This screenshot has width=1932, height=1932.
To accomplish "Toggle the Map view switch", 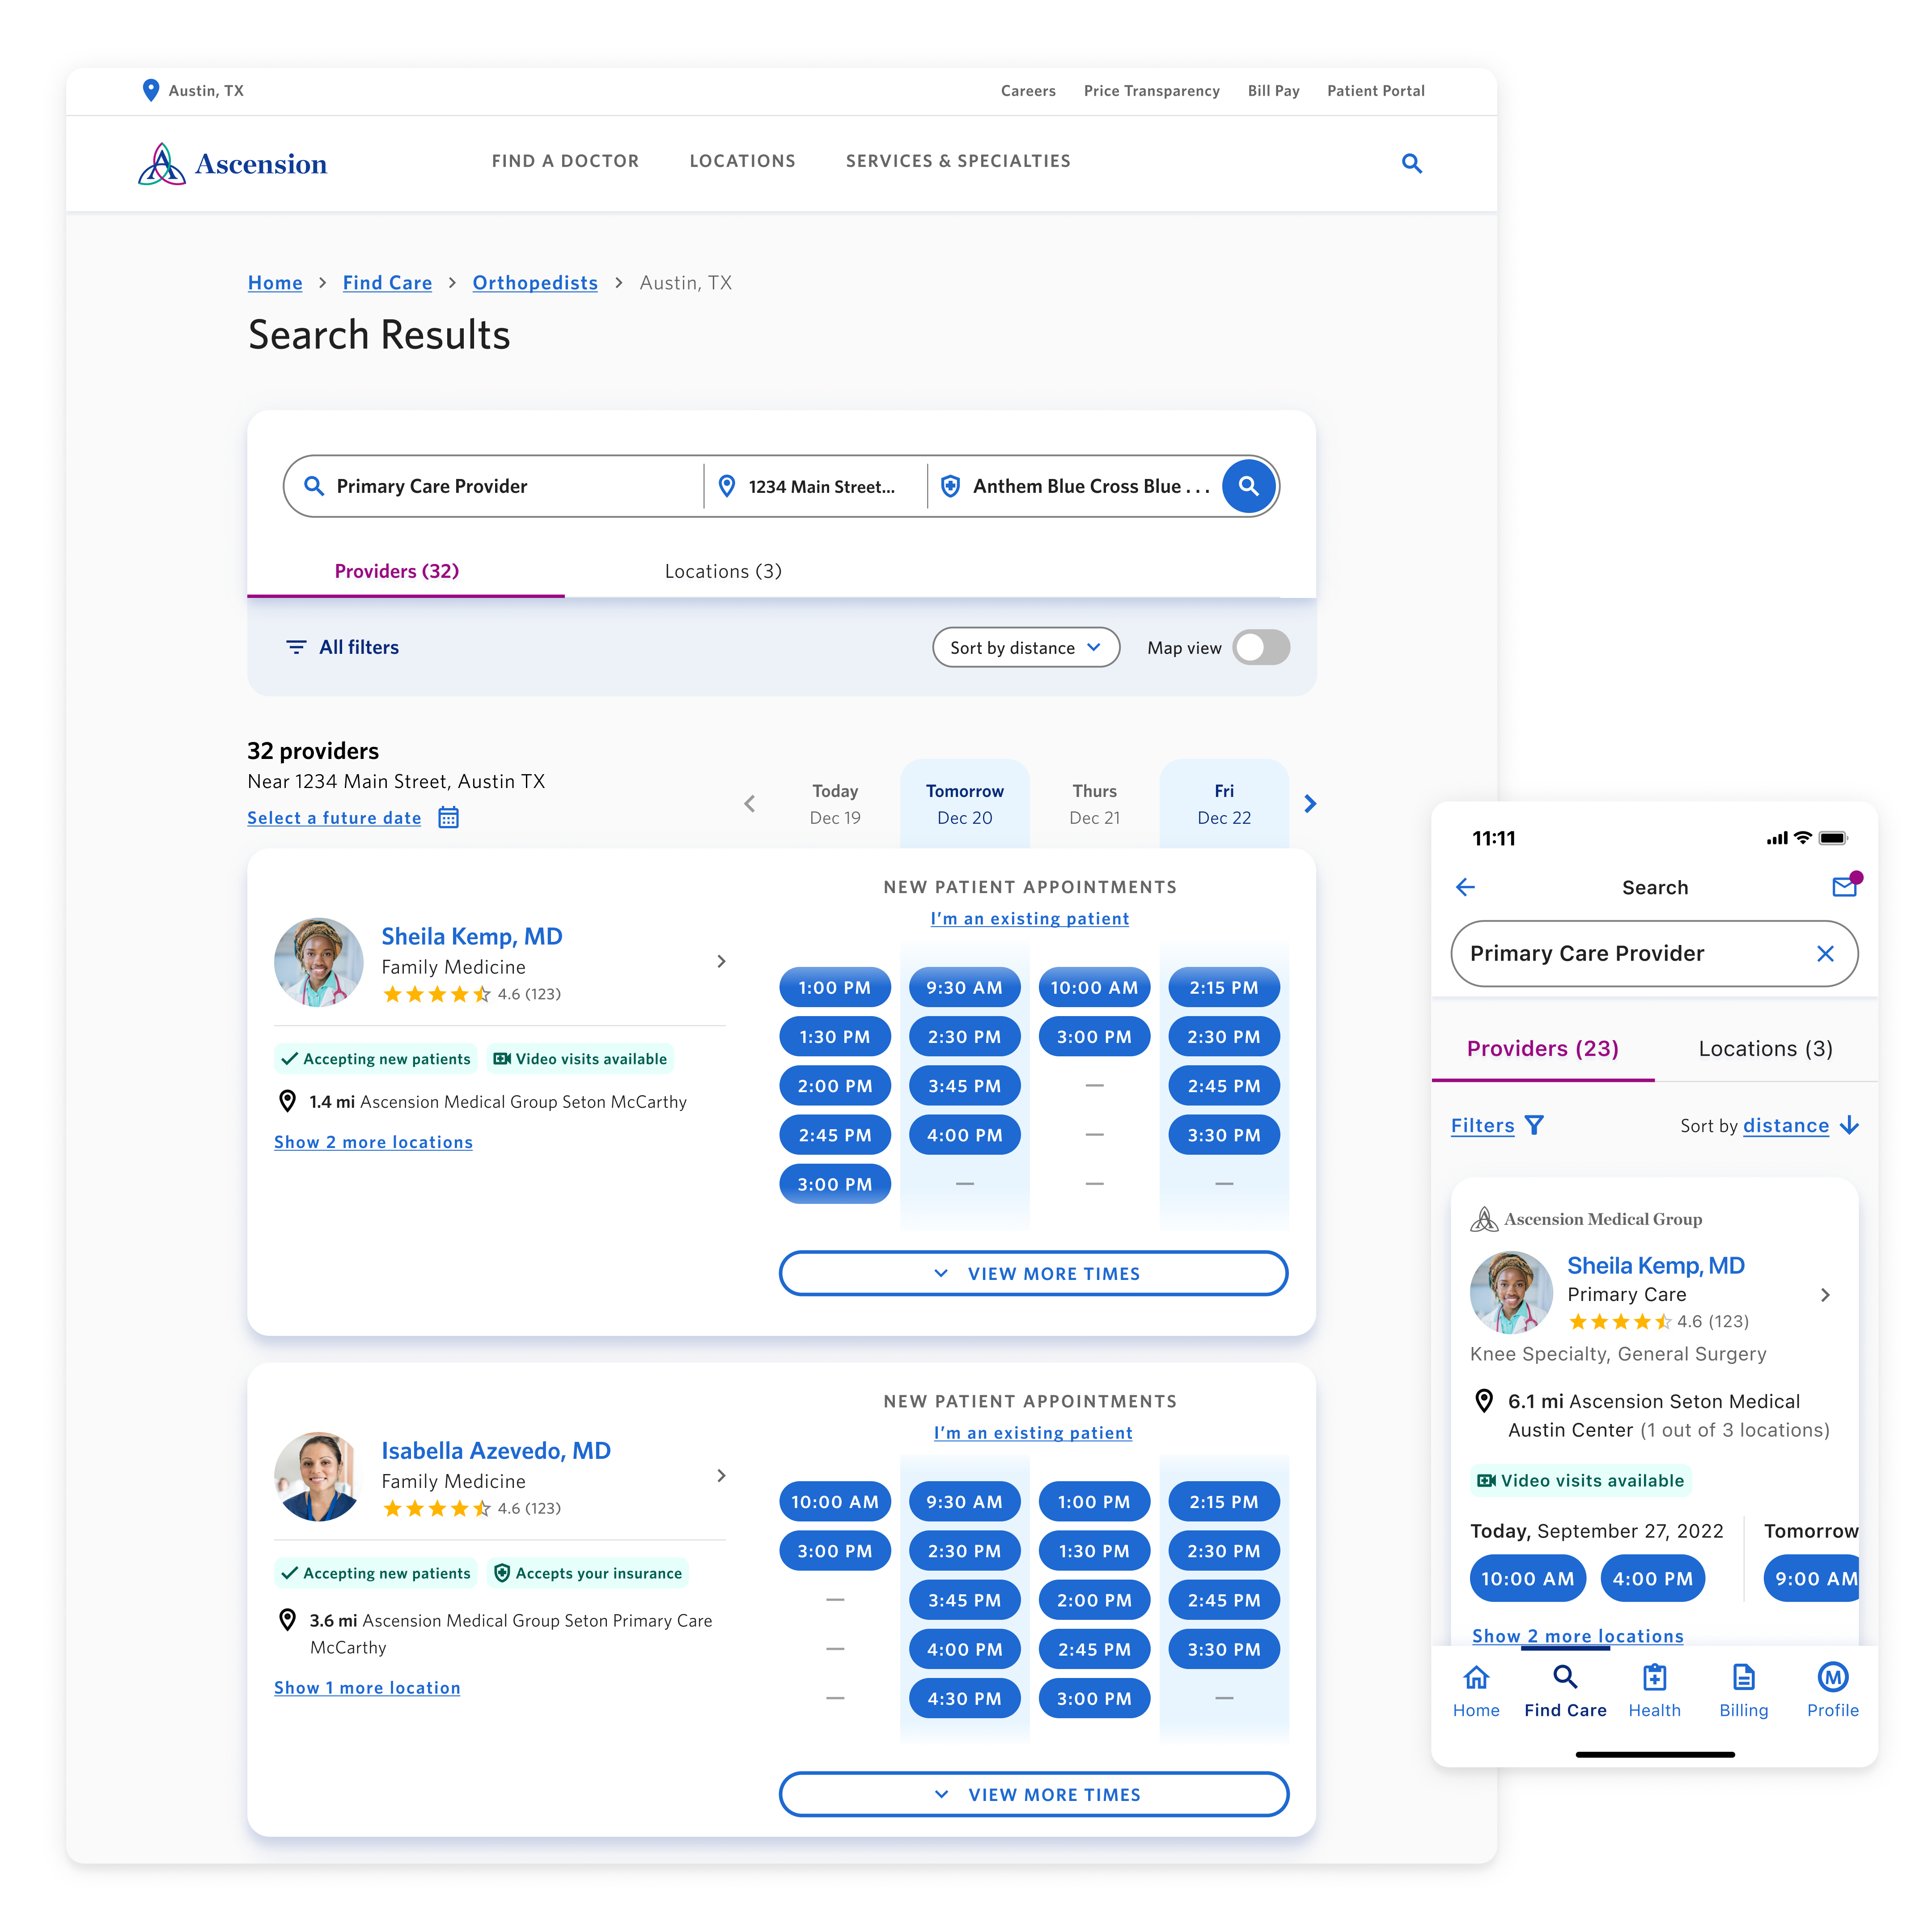I will (x=1261, y=648).
